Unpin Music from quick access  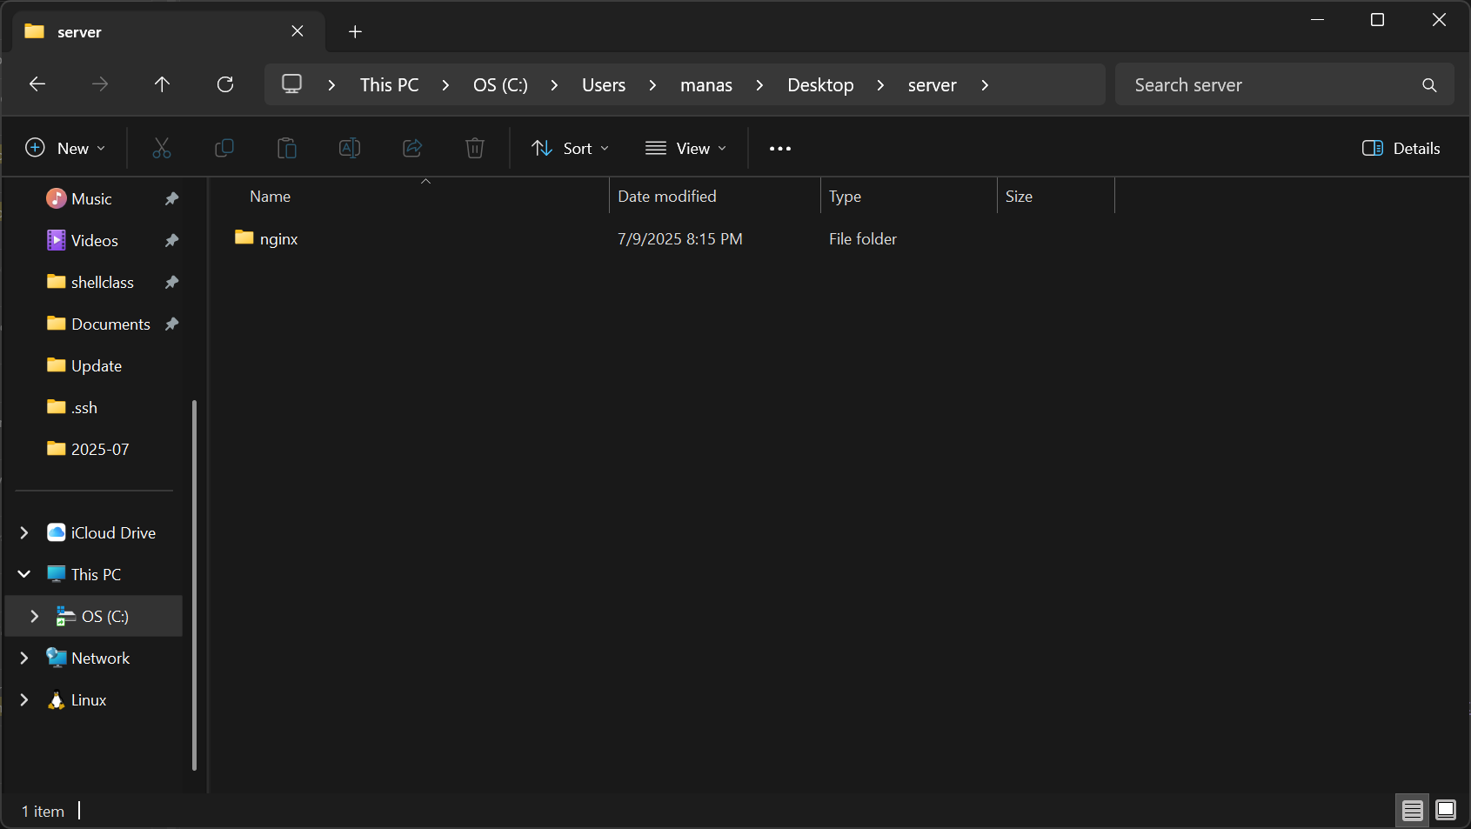171,198
